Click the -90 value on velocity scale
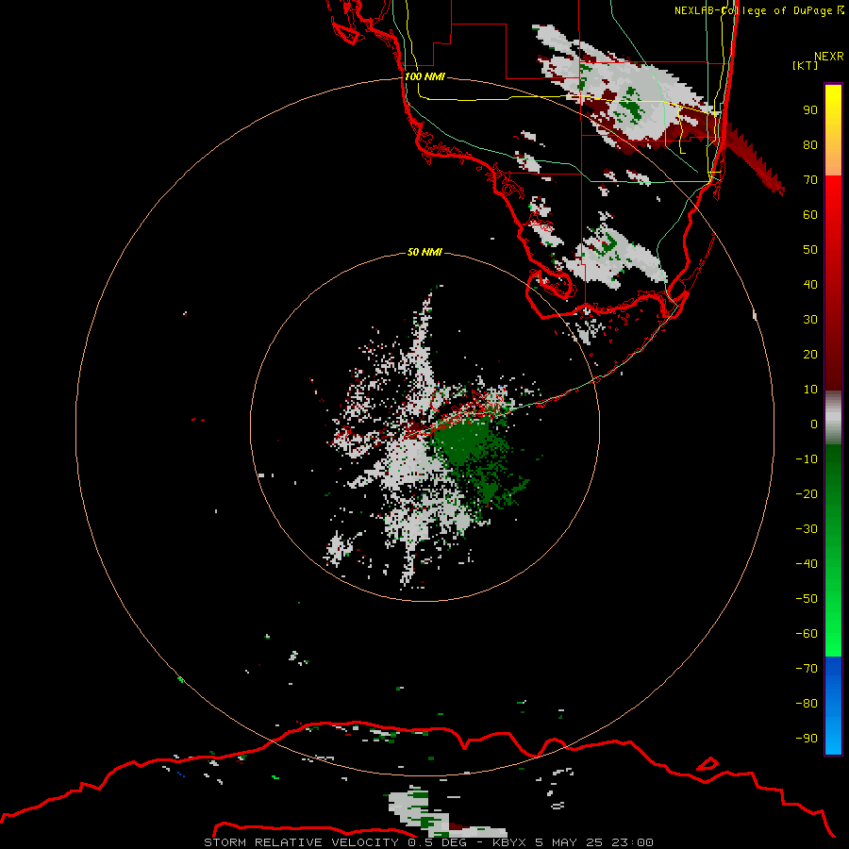849x849 pixels. pyautogui.click(x=807, y=739)
